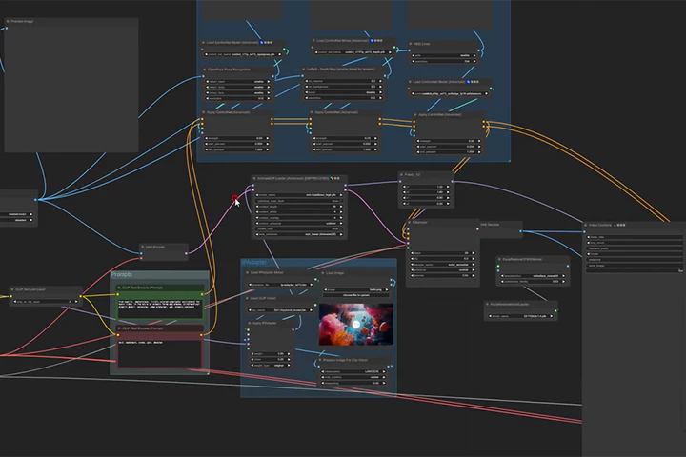Increase steps value arrow in KSampler
The width and height of the screenshot is (686, 457).
(473, 253)
